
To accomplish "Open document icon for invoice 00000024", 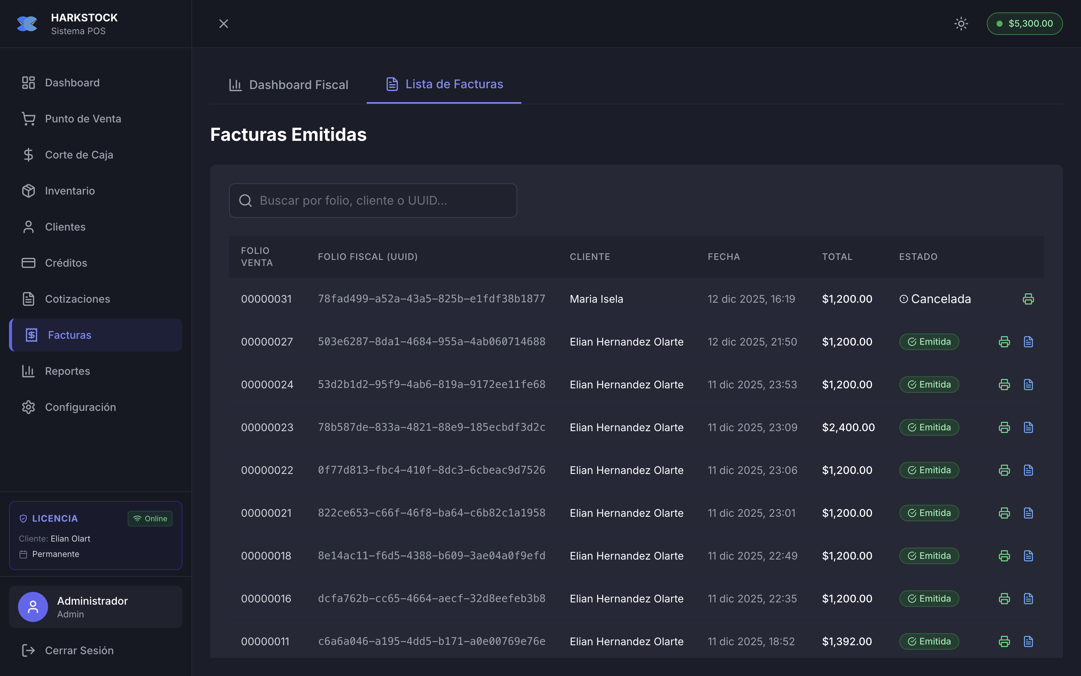I will [x=1028, y=385].
